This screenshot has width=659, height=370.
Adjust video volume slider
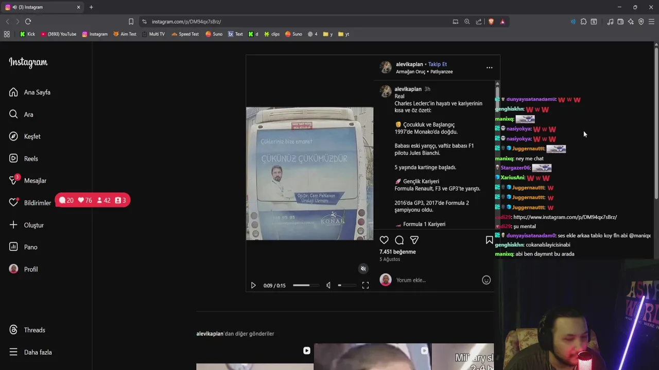346,285
